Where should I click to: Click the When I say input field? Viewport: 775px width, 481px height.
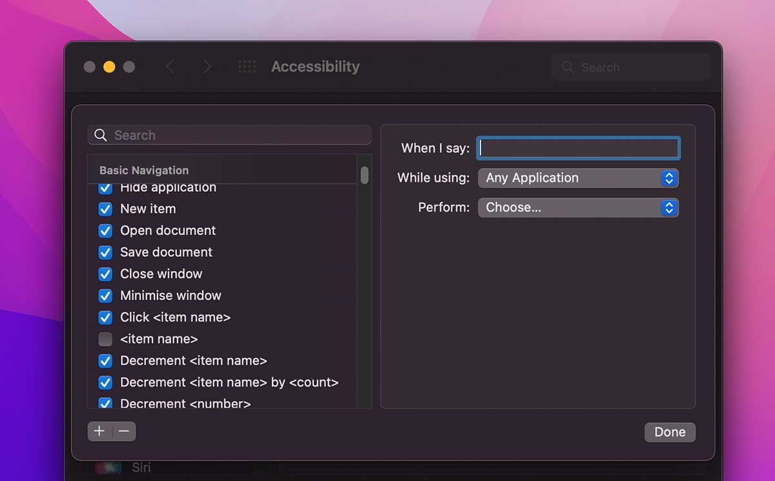click(578, 148)
